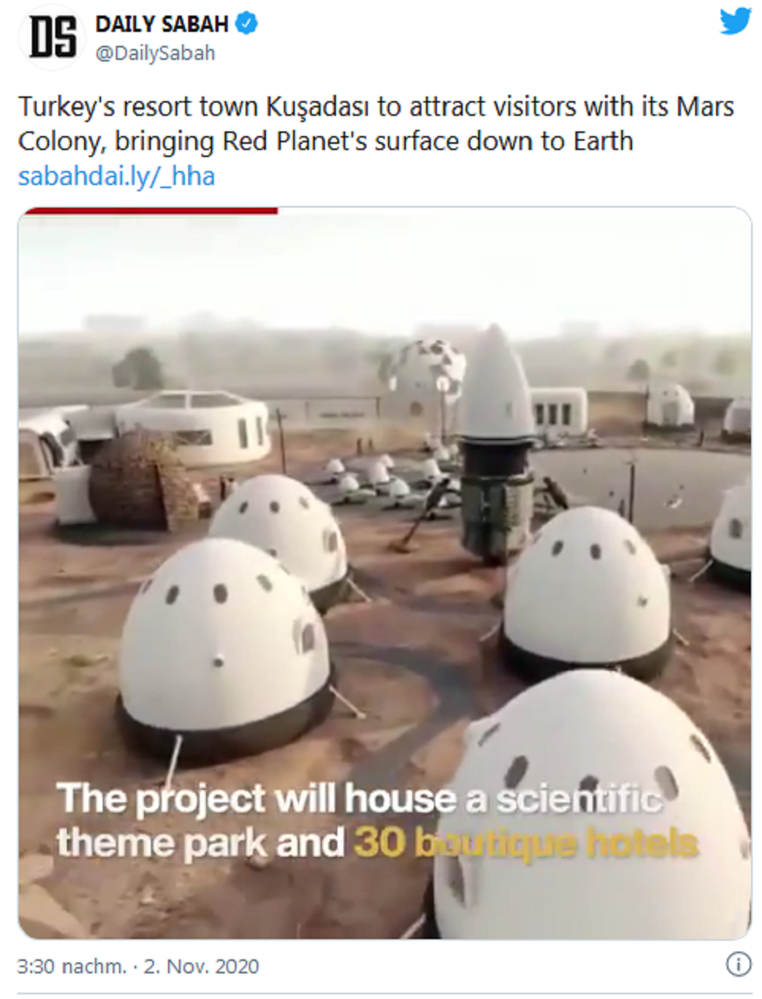Open the 3:30 nachm. timestamp
Viewport: 762px width, 999px height.
tap(71, 966)
